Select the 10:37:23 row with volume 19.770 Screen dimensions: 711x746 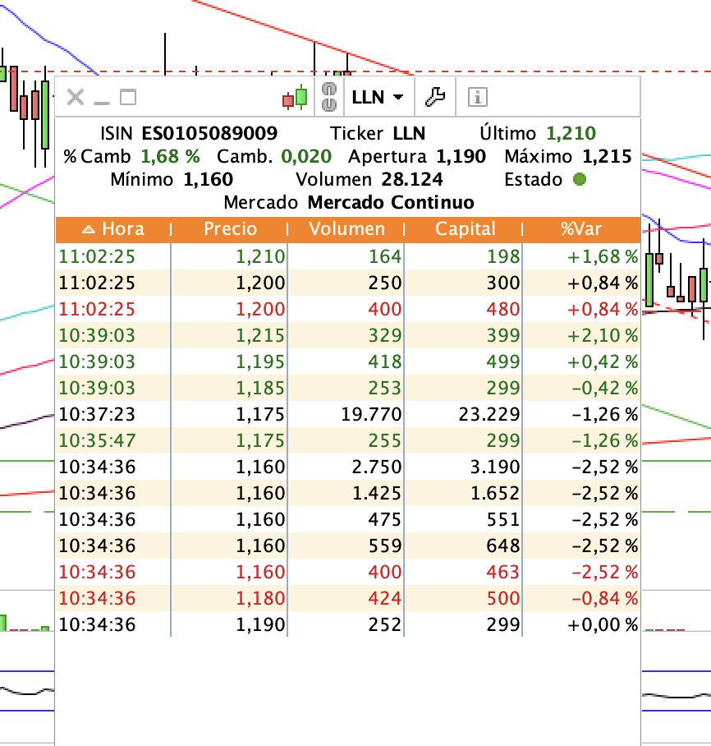pyautogui.click(x=347, y=414)
